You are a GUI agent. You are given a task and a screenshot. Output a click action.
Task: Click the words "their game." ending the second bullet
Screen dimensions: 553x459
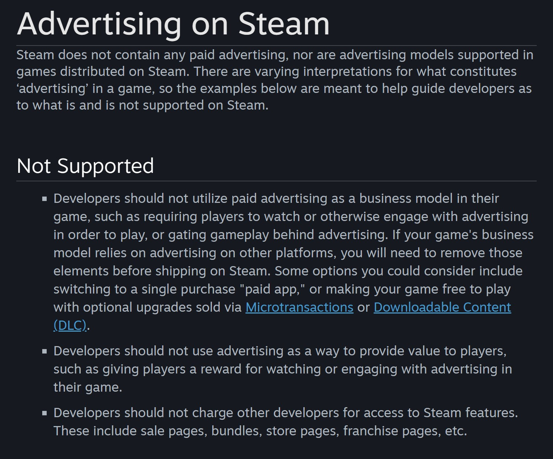click(88, 387)
